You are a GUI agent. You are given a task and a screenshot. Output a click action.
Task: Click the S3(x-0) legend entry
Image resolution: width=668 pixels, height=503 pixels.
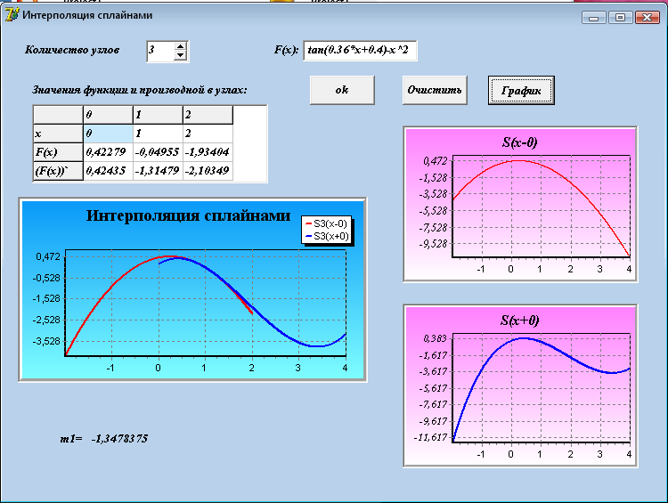326,223
